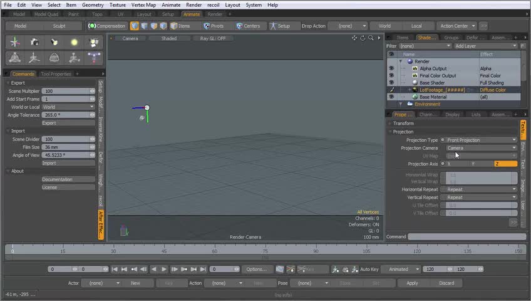Click the License button
531x301 pixels.
(x=68, y=187)
